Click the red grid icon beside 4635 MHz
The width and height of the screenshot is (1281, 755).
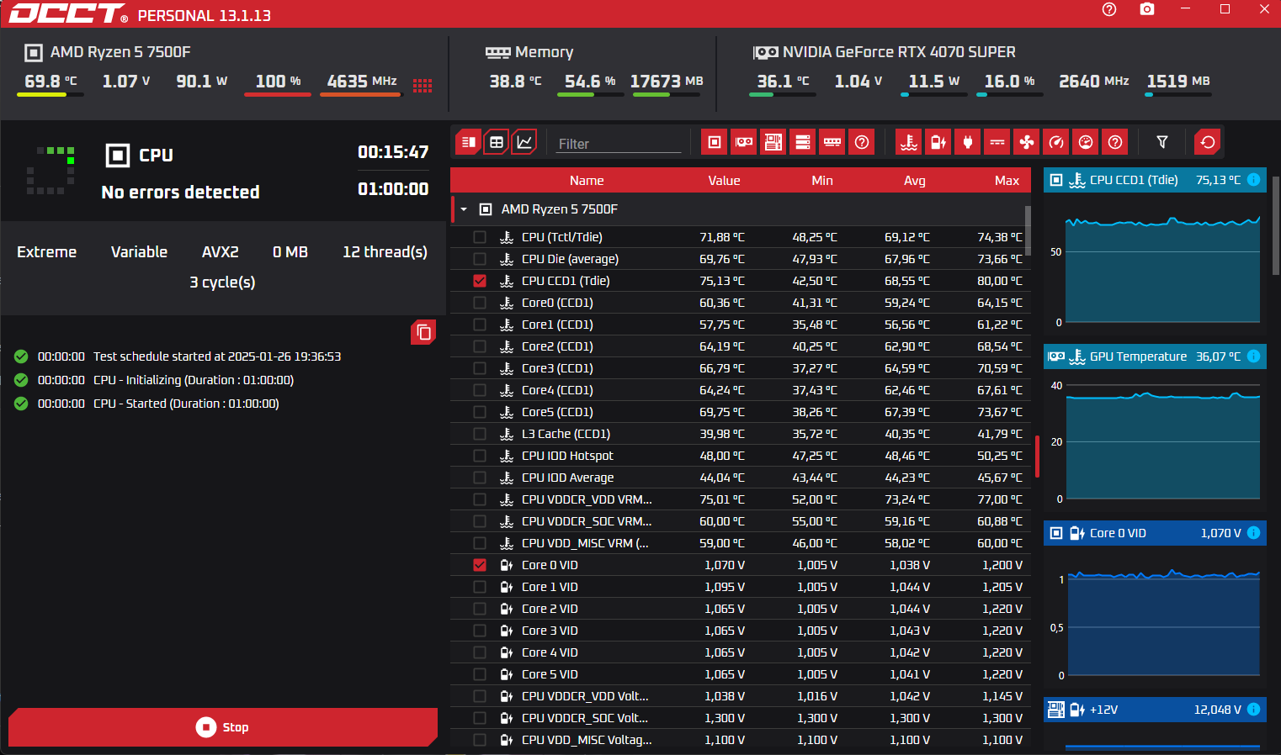click(423, 85)
